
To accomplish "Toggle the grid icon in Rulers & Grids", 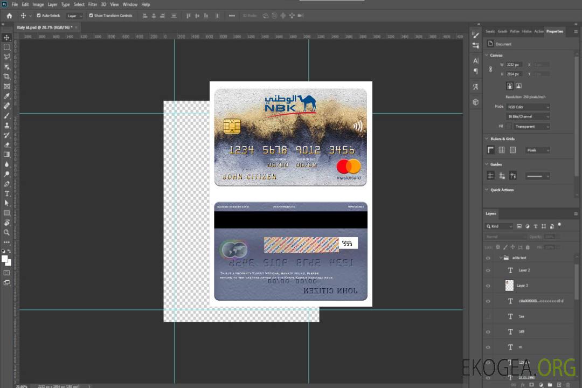I will [502, 150].
